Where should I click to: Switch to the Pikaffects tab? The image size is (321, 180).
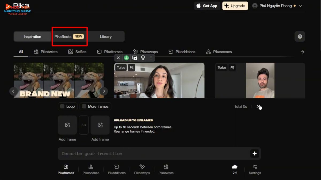[x=69, y=37]
